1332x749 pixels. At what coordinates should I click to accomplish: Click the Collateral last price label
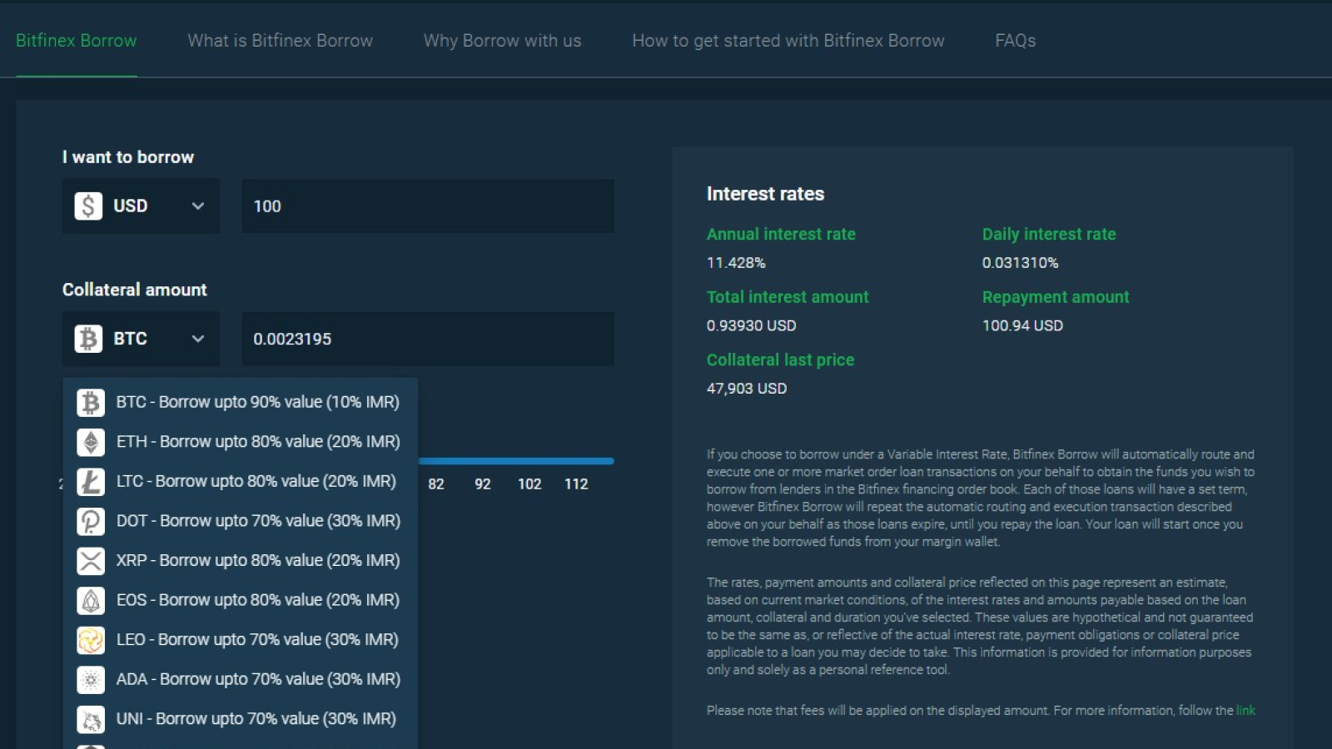(780, 360)
